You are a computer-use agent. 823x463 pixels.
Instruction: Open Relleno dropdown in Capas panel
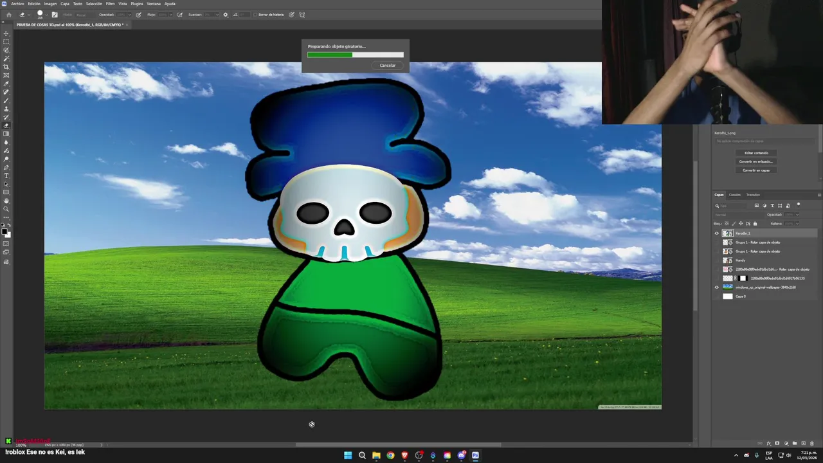pos(797,224)
